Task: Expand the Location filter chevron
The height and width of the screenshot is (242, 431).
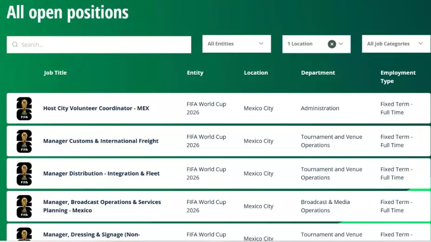Action: coord(341,44)
